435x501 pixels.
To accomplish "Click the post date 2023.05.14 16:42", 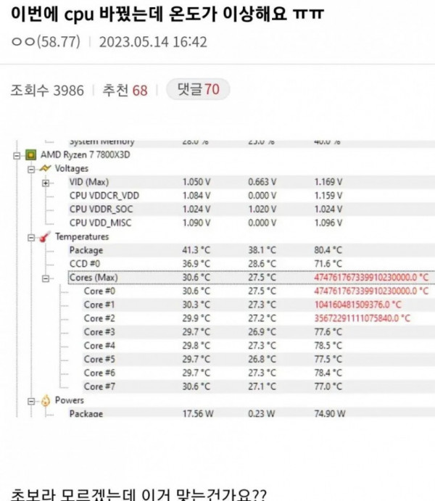I will 153,42.
